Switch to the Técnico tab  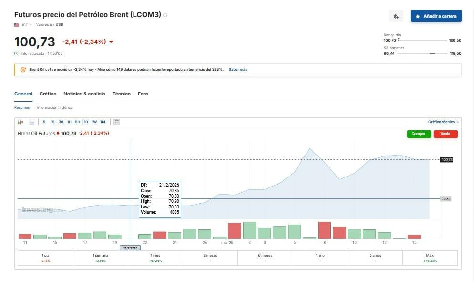(122, 94)
